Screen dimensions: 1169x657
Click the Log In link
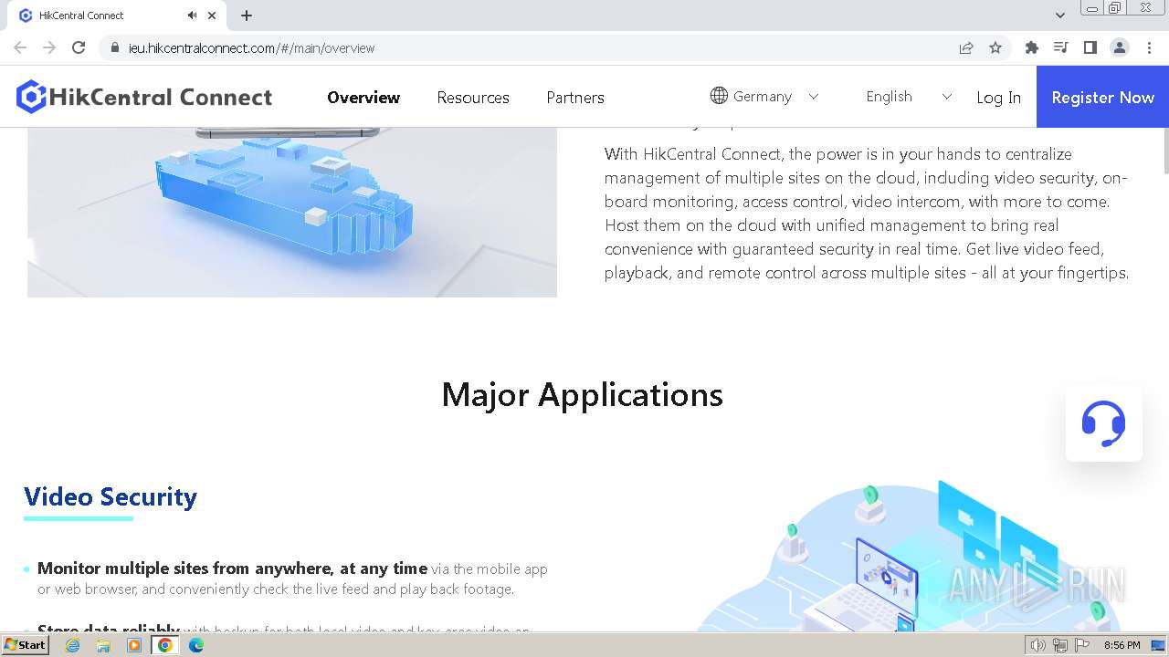point(998,98)
